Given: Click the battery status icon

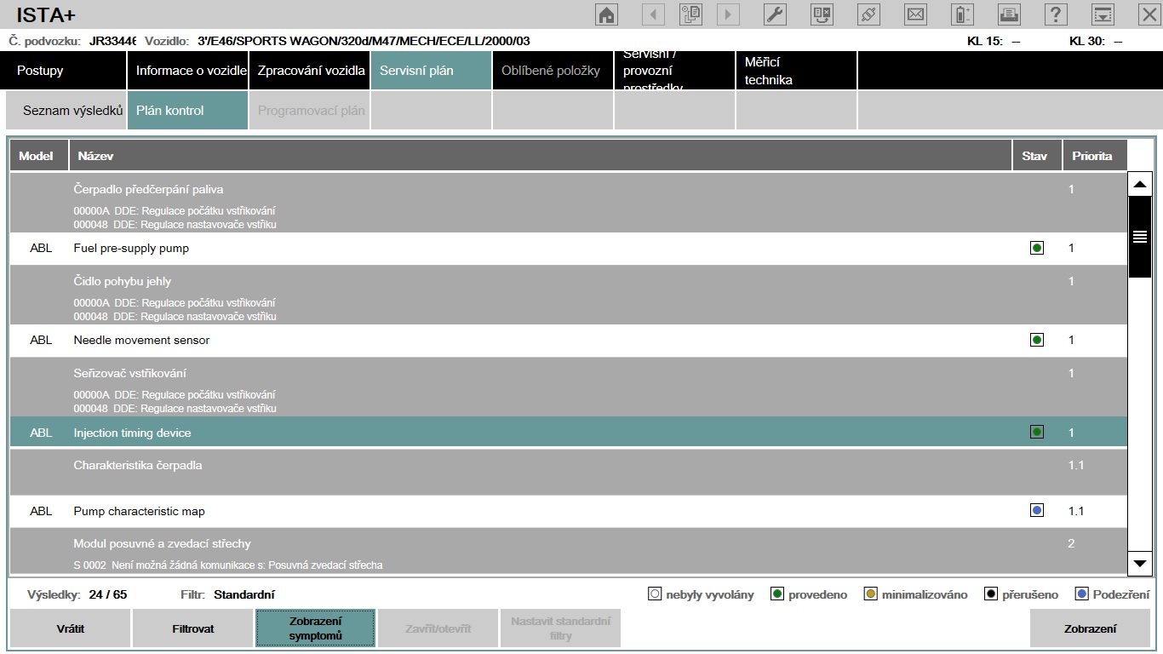Looking at the screenshot, I should pos(962,14).
